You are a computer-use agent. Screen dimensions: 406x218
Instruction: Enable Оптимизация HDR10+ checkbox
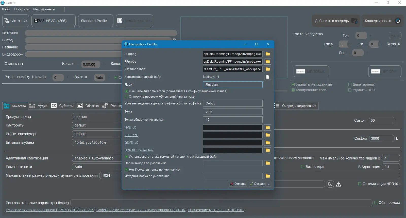pyautogui.click(x=360, y=184)
